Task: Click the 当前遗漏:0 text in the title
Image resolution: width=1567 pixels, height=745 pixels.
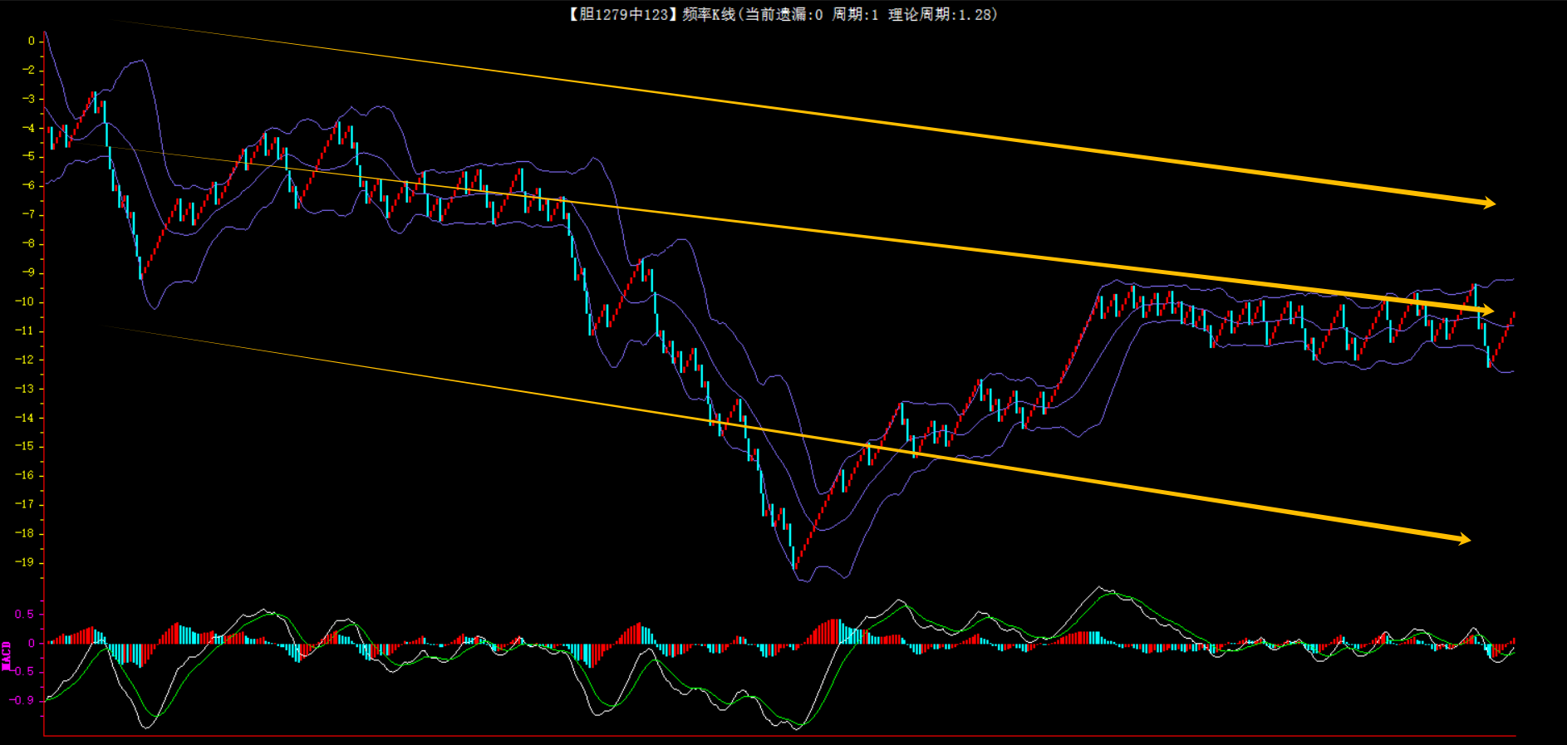Action: [783, 14]
